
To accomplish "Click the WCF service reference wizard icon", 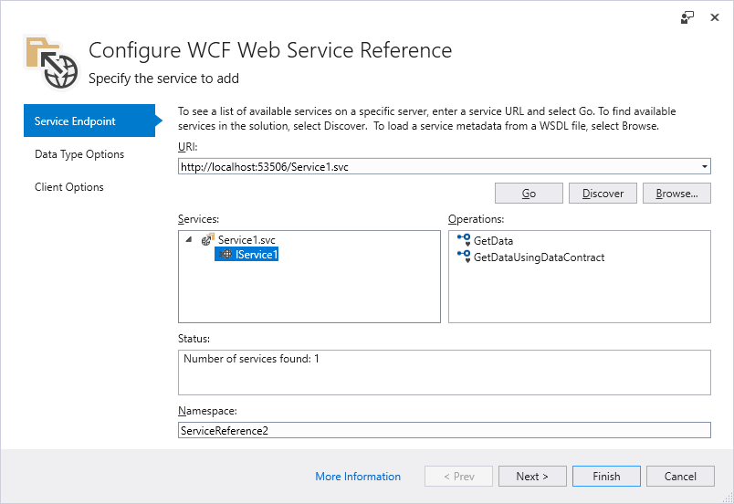I will 51,62.
